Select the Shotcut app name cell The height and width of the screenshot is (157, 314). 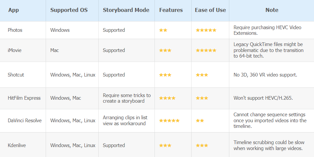coord(16,75)
